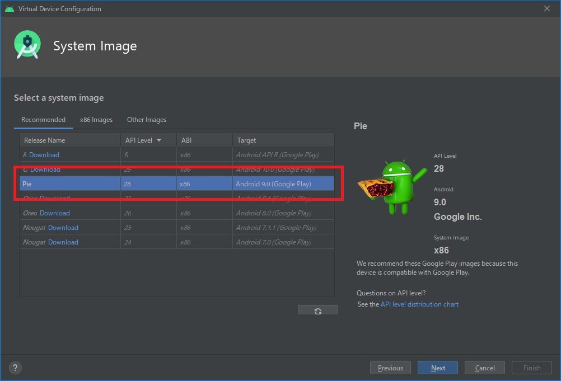
Task: Click Android API R (Google Play) cell
Action: tap(283, 155)
